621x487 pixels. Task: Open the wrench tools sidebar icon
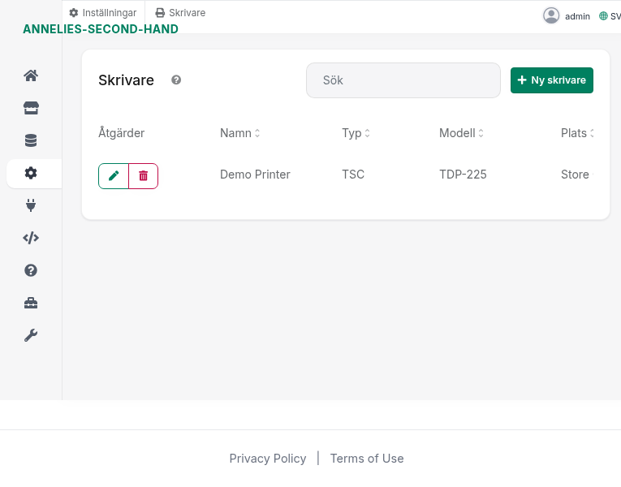coord(31,335)
